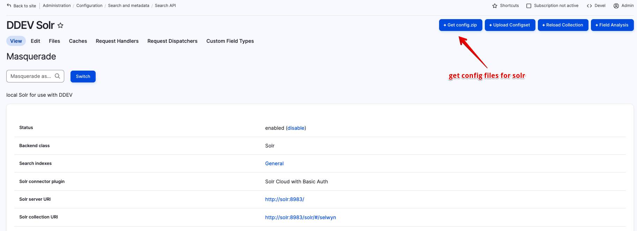Click the 'DDEV Solr' page title
The width and height of the screenshot is (637, 231).
30,25
